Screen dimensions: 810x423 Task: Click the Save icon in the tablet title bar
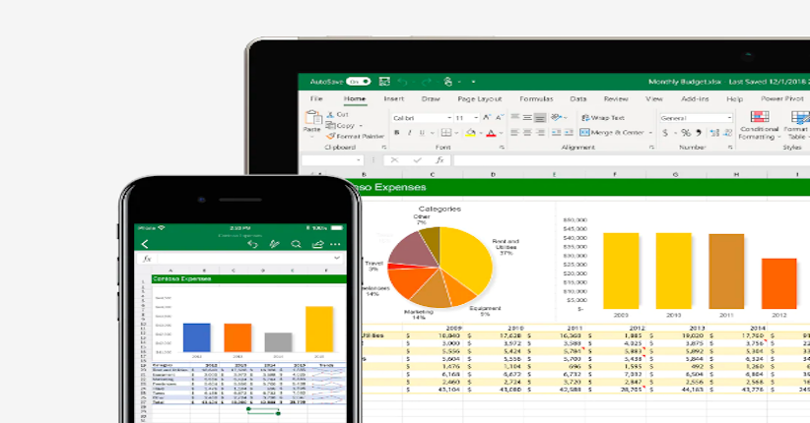click(384, 82)
